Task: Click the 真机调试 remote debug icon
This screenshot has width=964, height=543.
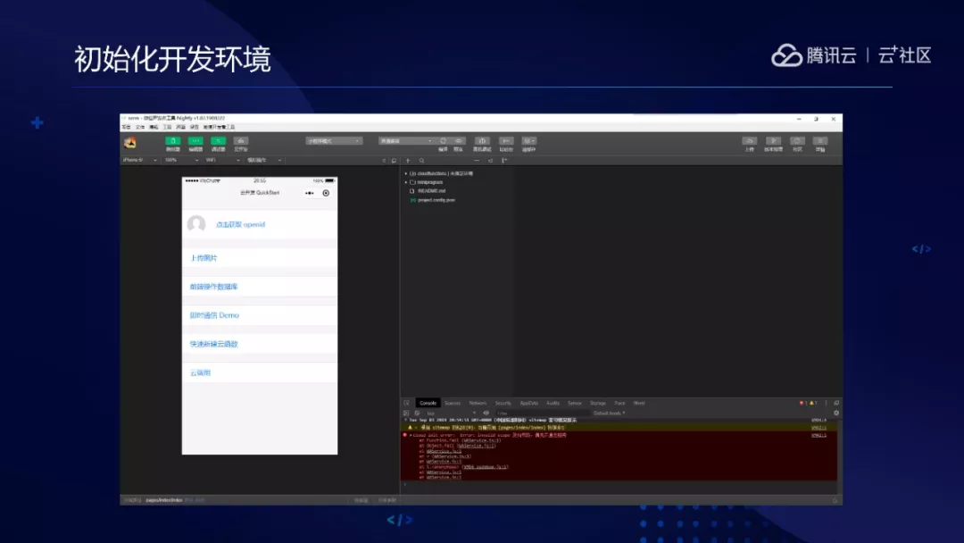Action: 482,141
